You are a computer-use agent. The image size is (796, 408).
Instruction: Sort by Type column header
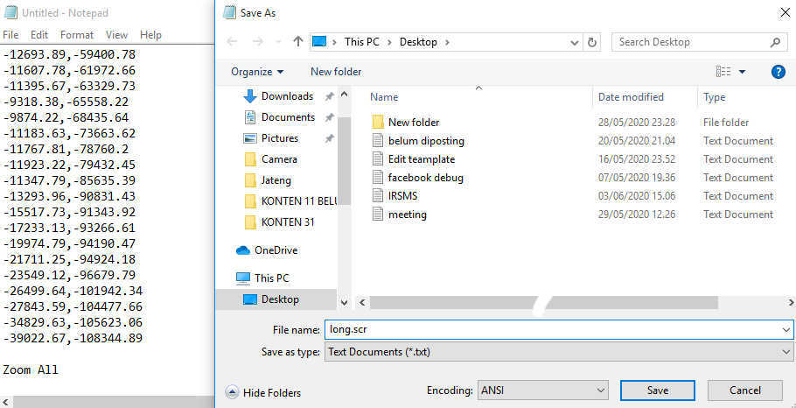[714, 97]
